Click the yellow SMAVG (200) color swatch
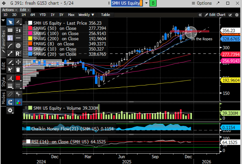Screen dimensions: 242x164 point(30,39)
